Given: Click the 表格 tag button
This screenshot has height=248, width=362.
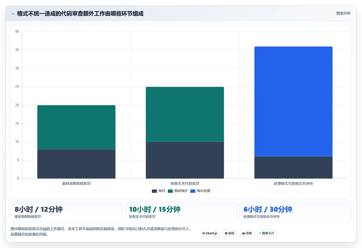Looking at the screenshot, I should pos(229,233).
